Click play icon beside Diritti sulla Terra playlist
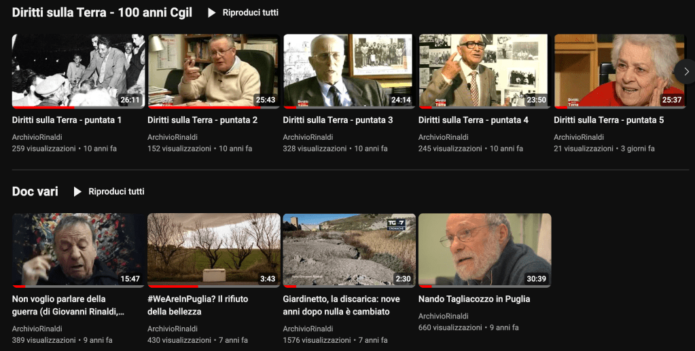The width and height of the screenshot is (695, 351). [x=212, y=13]
